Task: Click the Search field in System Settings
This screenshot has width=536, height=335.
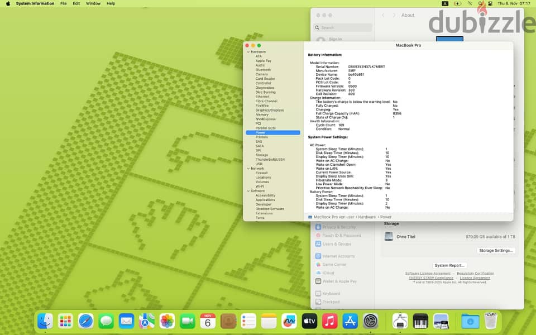Action: (342, 28)
